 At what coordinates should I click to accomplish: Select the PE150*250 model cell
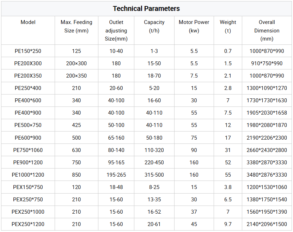[28, 51]
